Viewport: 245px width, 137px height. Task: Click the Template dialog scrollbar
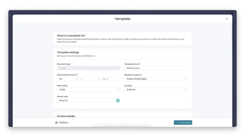pyautogui.click(x=232, y=35)
